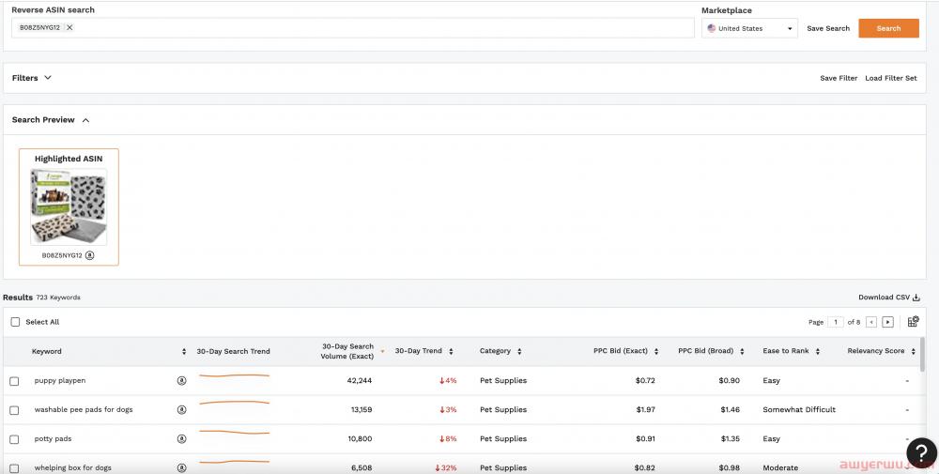Click Load Filter Set
Viewport: 939px width, 474px height.
tap(890, 78)
